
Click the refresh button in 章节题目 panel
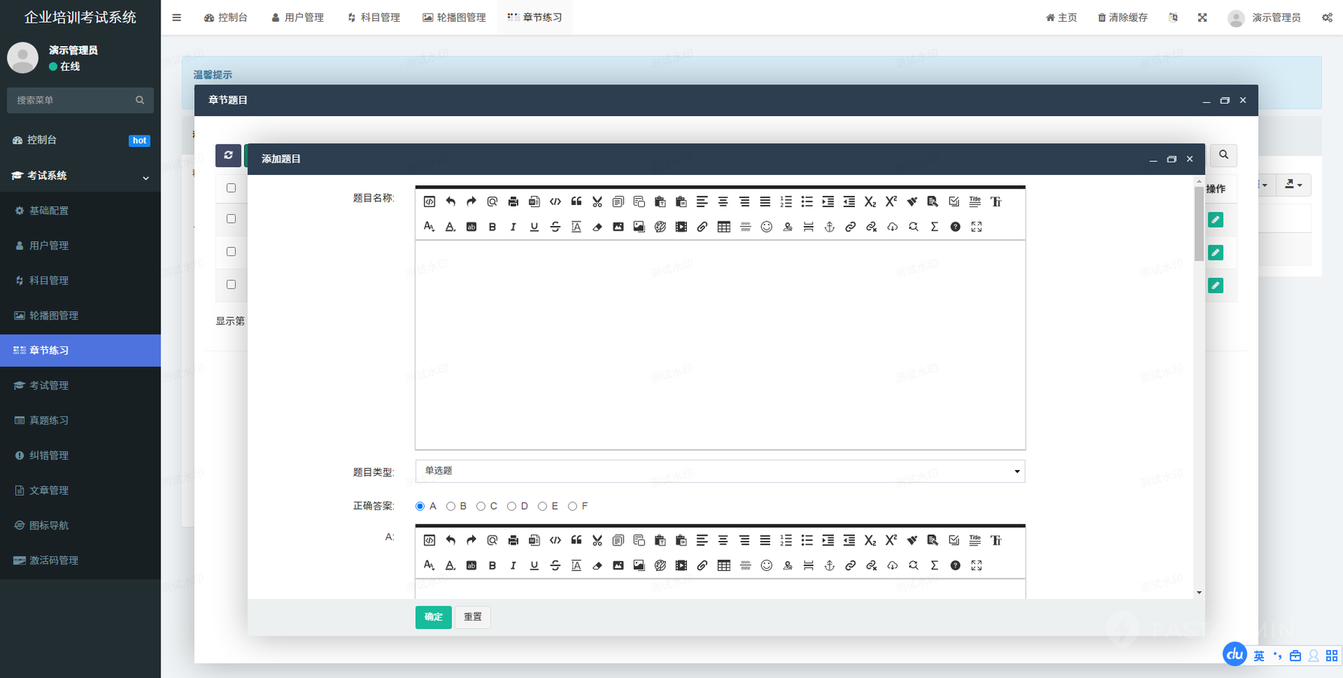click(x=228, y=155)
